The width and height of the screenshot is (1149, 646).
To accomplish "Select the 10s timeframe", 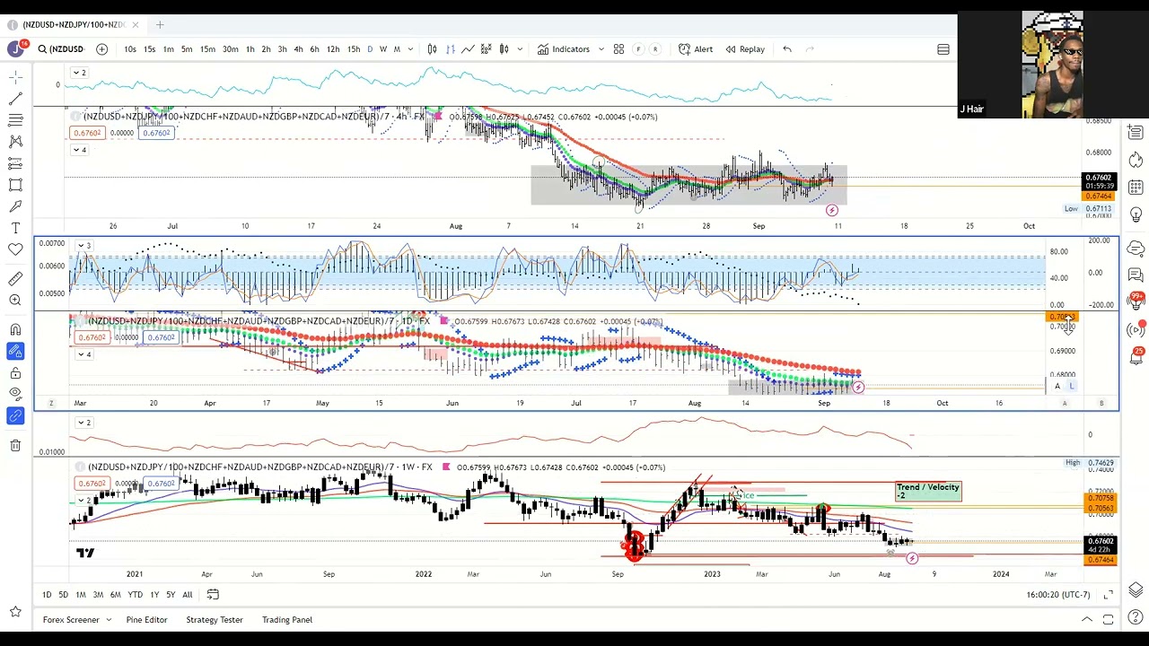I will (x=130, y=49).
